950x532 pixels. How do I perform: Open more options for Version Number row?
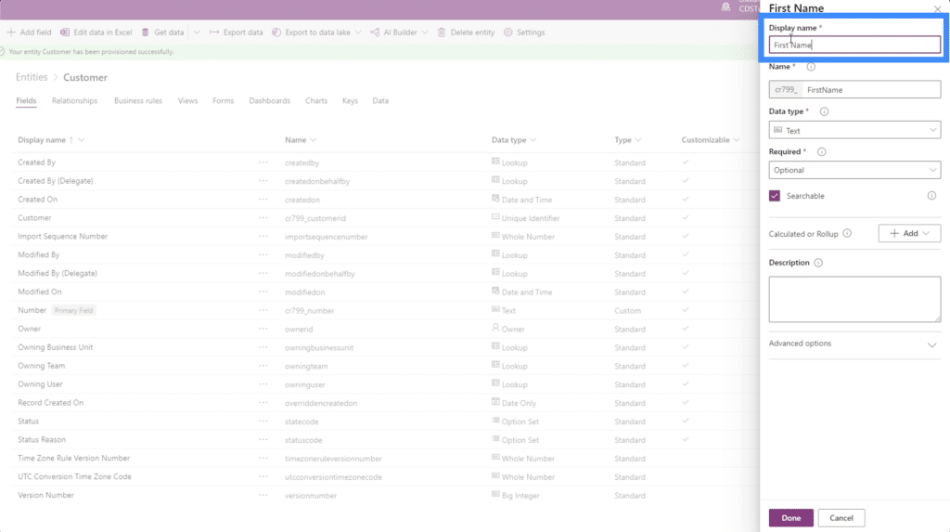pos(263,495)
